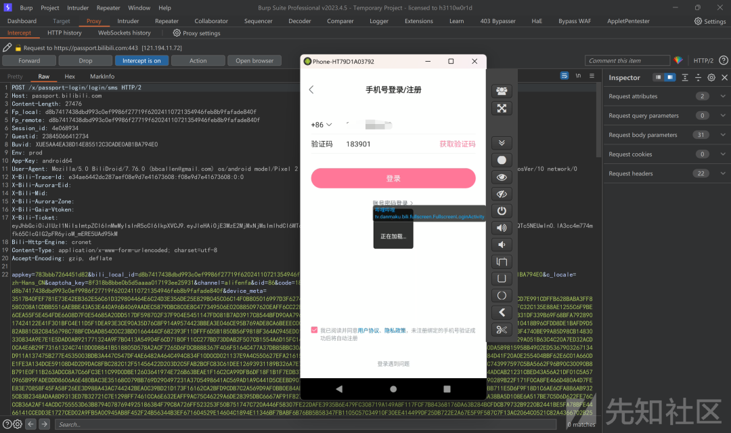Open the Proxy settings gear button
This screenshot has height=433, width=731.
point(196,33)
